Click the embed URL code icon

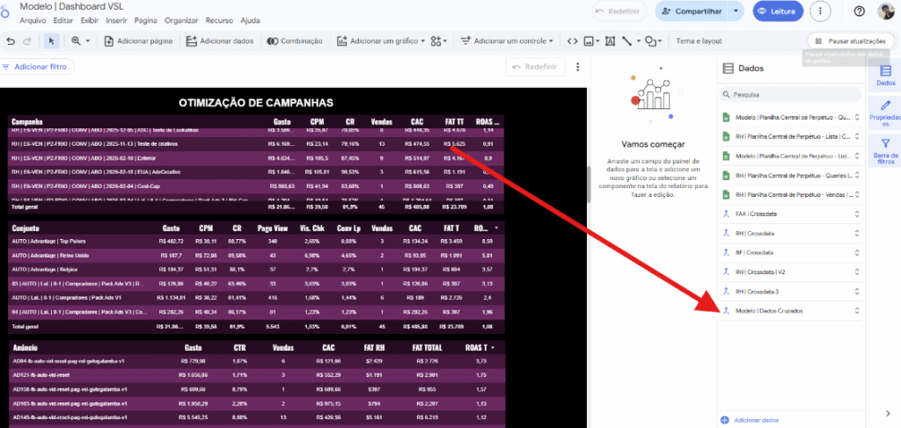click(573, 40)
